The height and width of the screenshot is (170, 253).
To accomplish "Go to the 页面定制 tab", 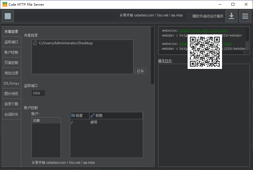I will 11,63.
